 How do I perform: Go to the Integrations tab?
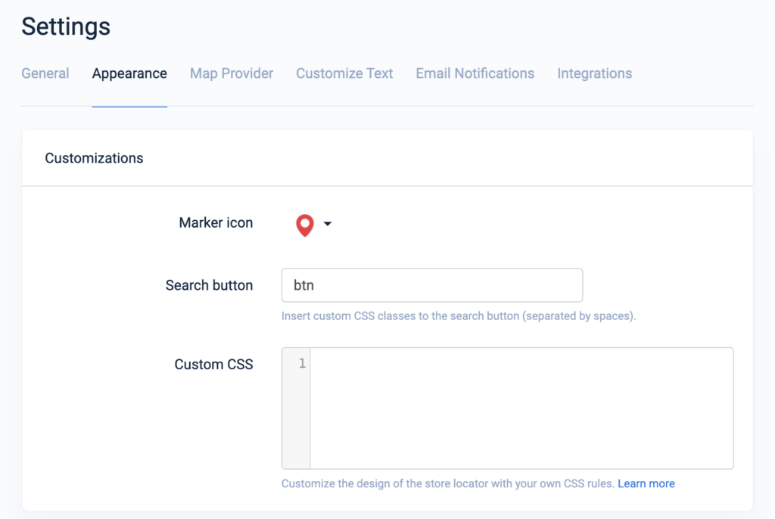pyautogui.click(x=594, y=73)
